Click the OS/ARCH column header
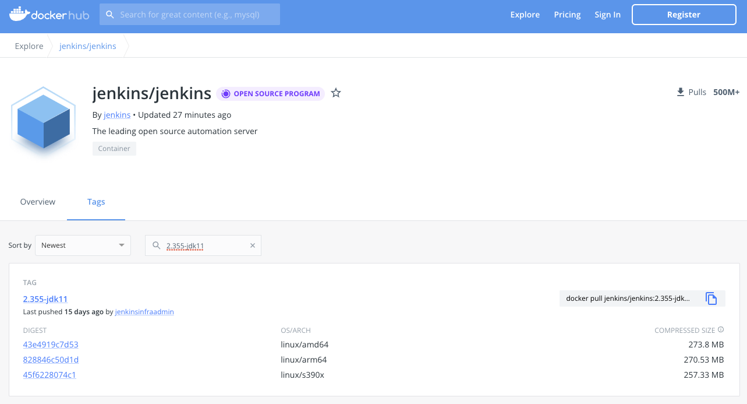Screen dimensions: 747x404 pyautogui.click(x=296, y=331)
